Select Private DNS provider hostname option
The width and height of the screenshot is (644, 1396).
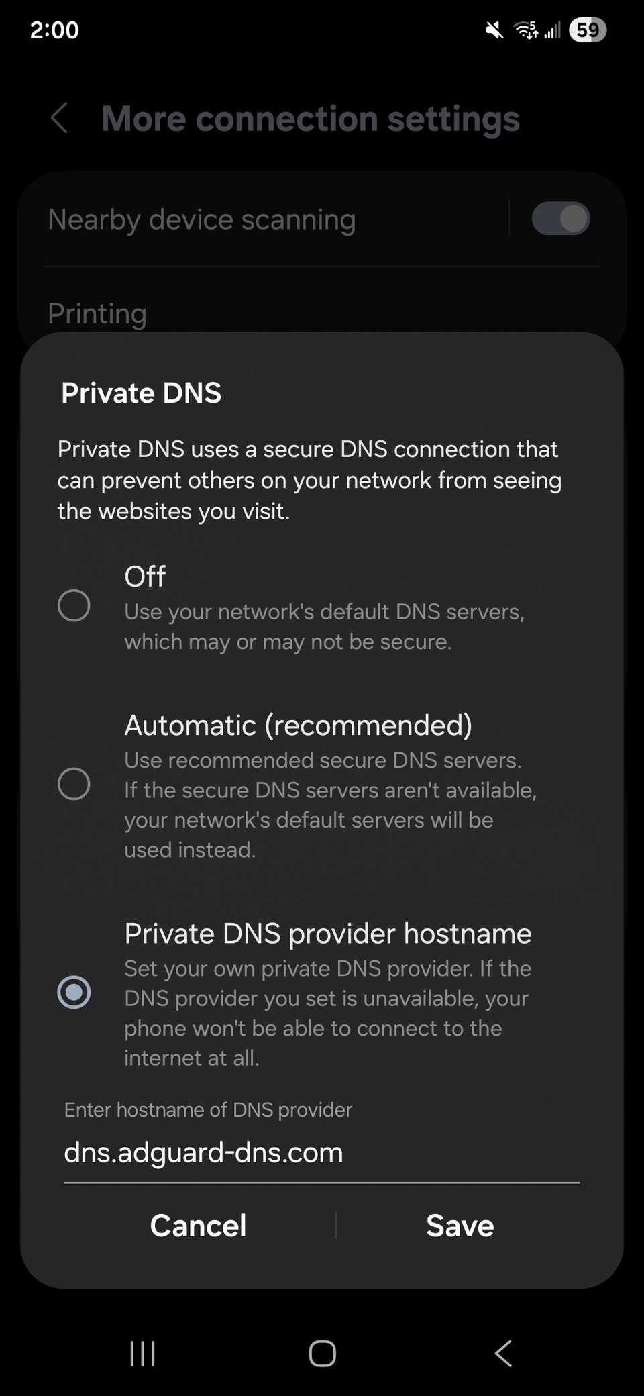(x=74, y=992)
